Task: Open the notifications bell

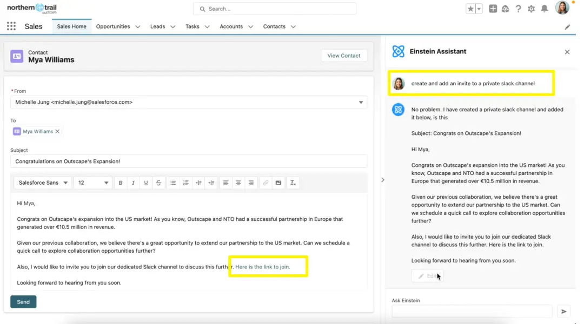Action: tap(545, 9)
